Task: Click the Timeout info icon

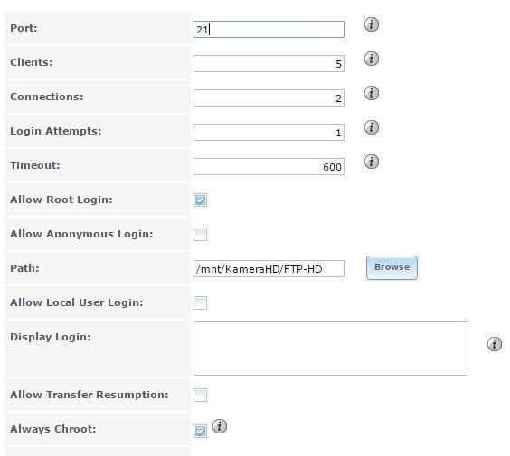Action: [x=372, y=162]
